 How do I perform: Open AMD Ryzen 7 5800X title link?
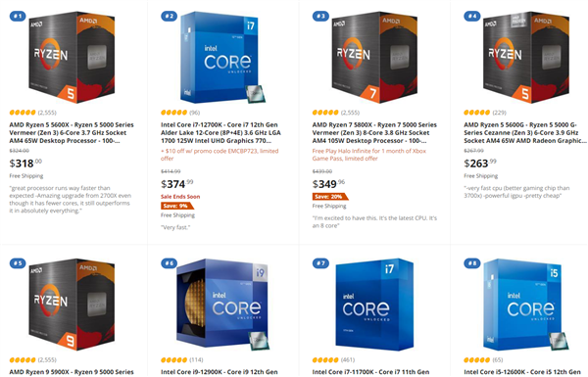[x=374, y=132]
